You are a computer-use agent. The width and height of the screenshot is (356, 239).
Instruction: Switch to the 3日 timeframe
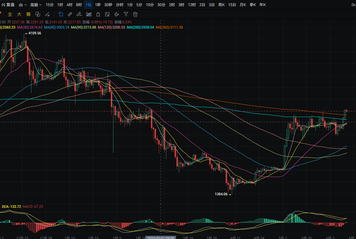[x=212, y=5]
